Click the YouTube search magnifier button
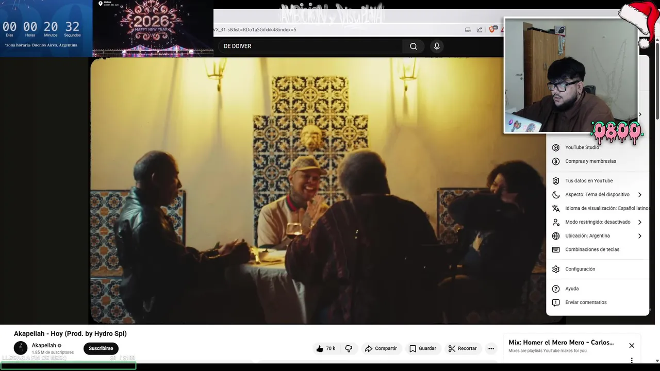This screenshot has height=371, width=660. click(413, 46)
